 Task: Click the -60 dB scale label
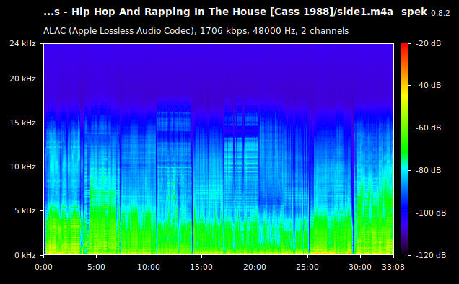pyautogui.click(x=429, y=128)
